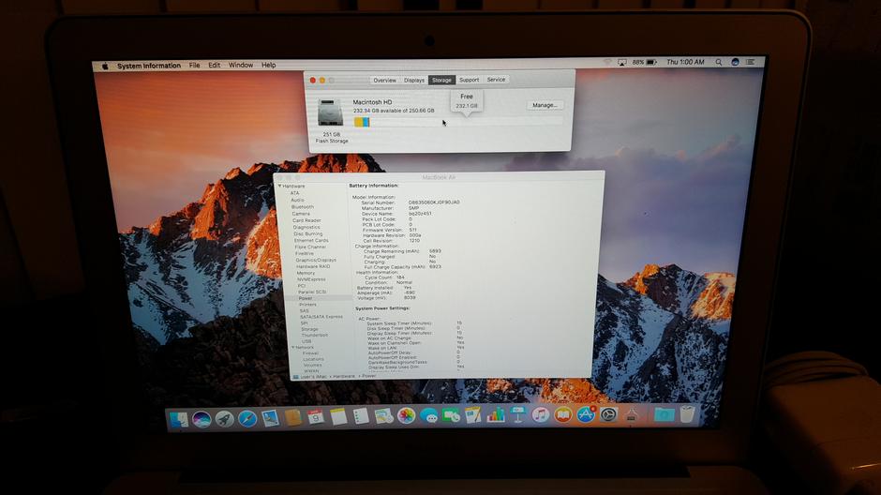Open Contacts book icon in dock
This screenshot has width=881, height=495.
coord(292,417)
